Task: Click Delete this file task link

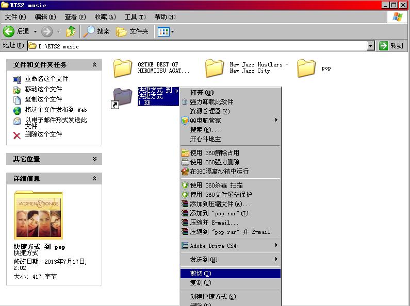Action: tap(43, 134)
